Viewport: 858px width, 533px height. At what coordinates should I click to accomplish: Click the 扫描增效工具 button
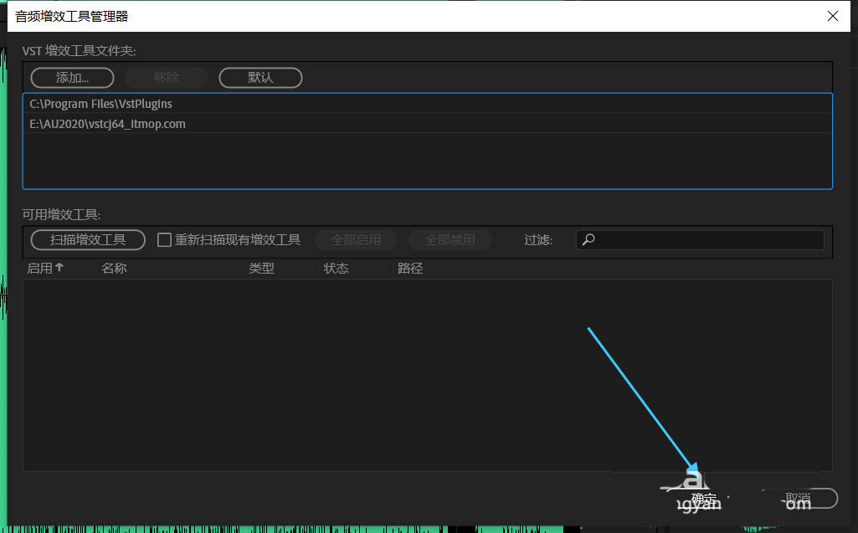click(88, 240)
